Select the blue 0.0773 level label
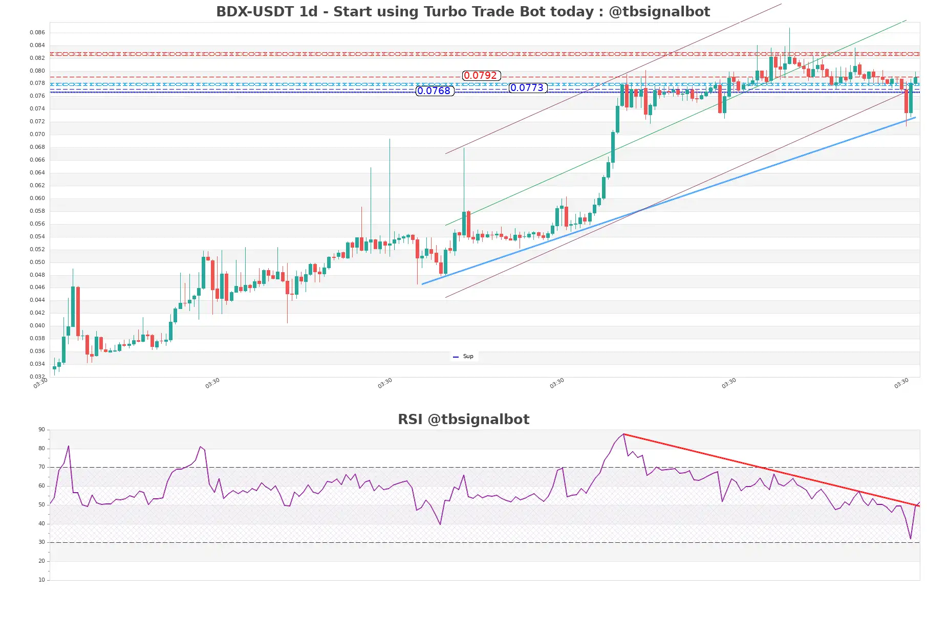The height and width of the screenshot is (618, 927). point(528,88)
